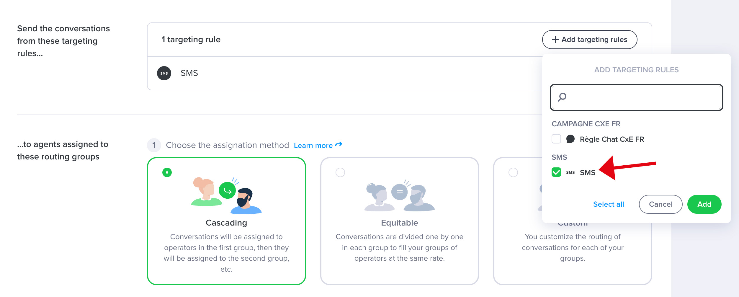The image size is (739, 297).
Task: Click the Cascading illustration with green arrow
Action: coord(226,195)
